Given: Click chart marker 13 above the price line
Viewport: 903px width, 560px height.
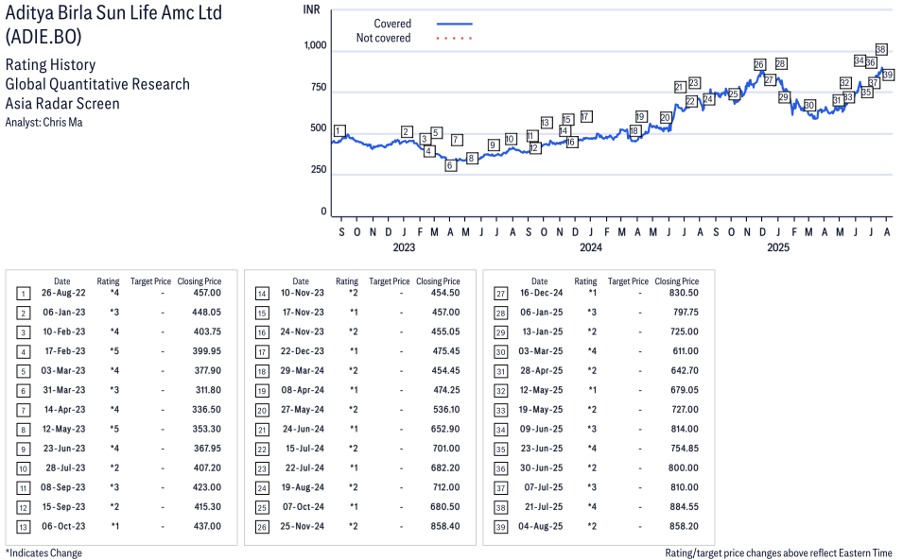Looking at the screenshot, I should [546, 123].
